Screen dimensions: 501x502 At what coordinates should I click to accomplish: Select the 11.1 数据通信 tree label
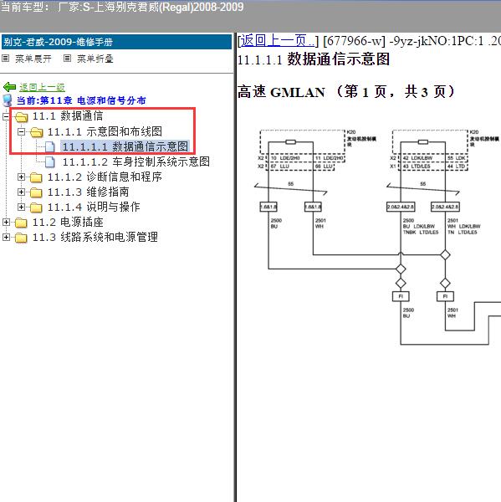pyautogui.click(x=68, y=116)
